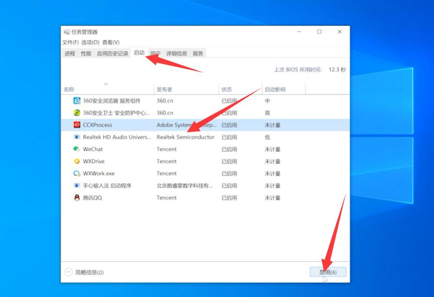Collapse view with the 简略信息 chevron

pos(68,272)
